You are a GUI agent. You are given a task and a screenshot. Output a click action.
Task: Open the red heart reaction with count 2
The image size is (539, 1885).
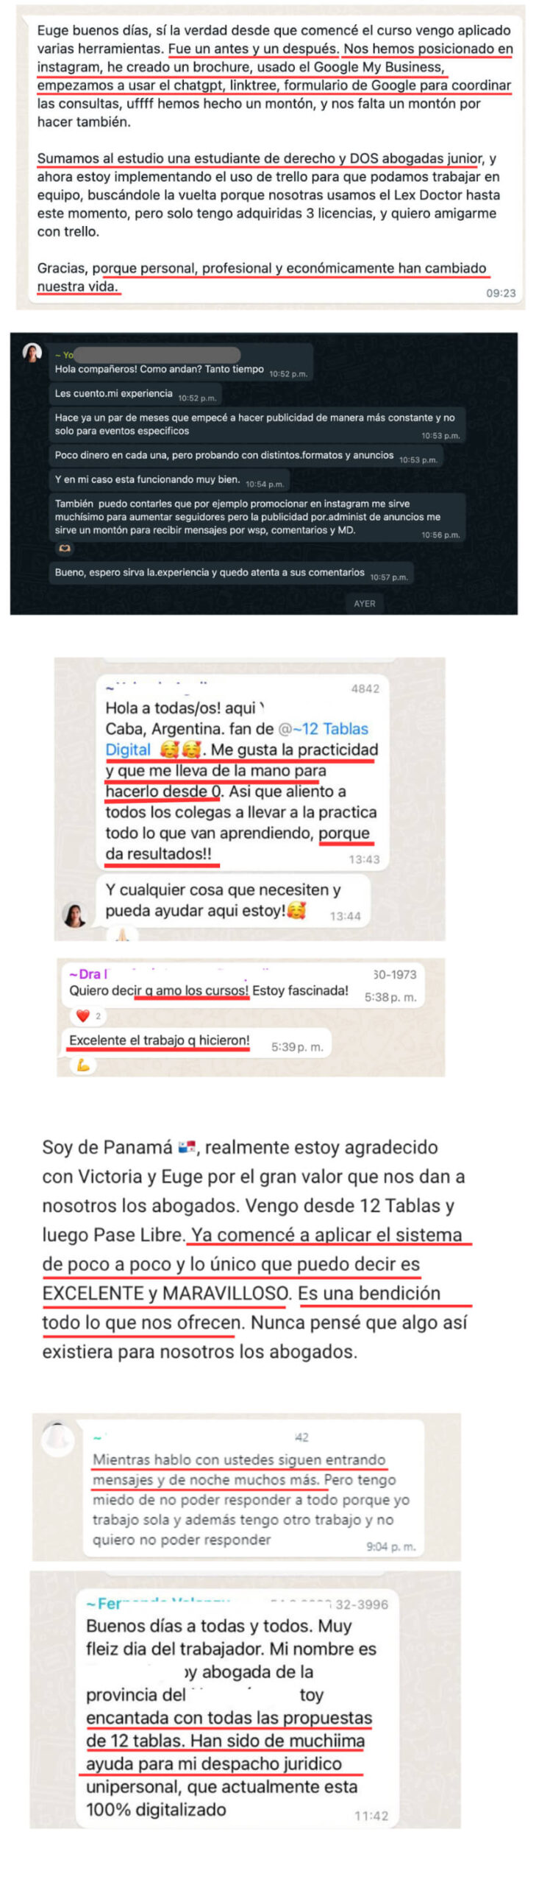pyautogui.click(x=88, y=1016)
